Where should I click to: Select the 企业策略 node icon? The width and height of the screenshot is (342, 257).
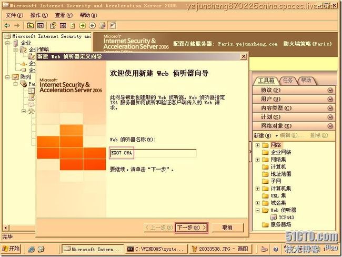[x=23, y=50]
